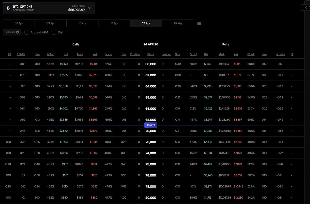Viewport: 310px width, 204px height.
Task: Click the Calls IV bid column header
Action: tap(51, 54)
